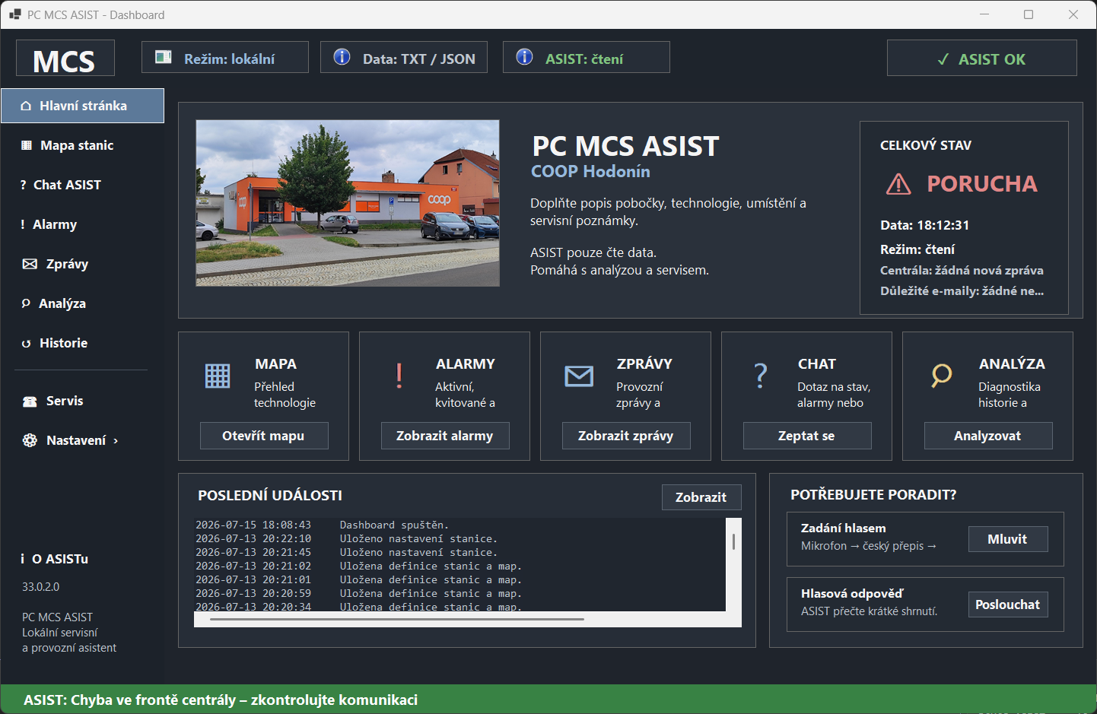The image size is (1097, 714).
Task: Click the phone icon next to Servis
Action: point(30,401)
